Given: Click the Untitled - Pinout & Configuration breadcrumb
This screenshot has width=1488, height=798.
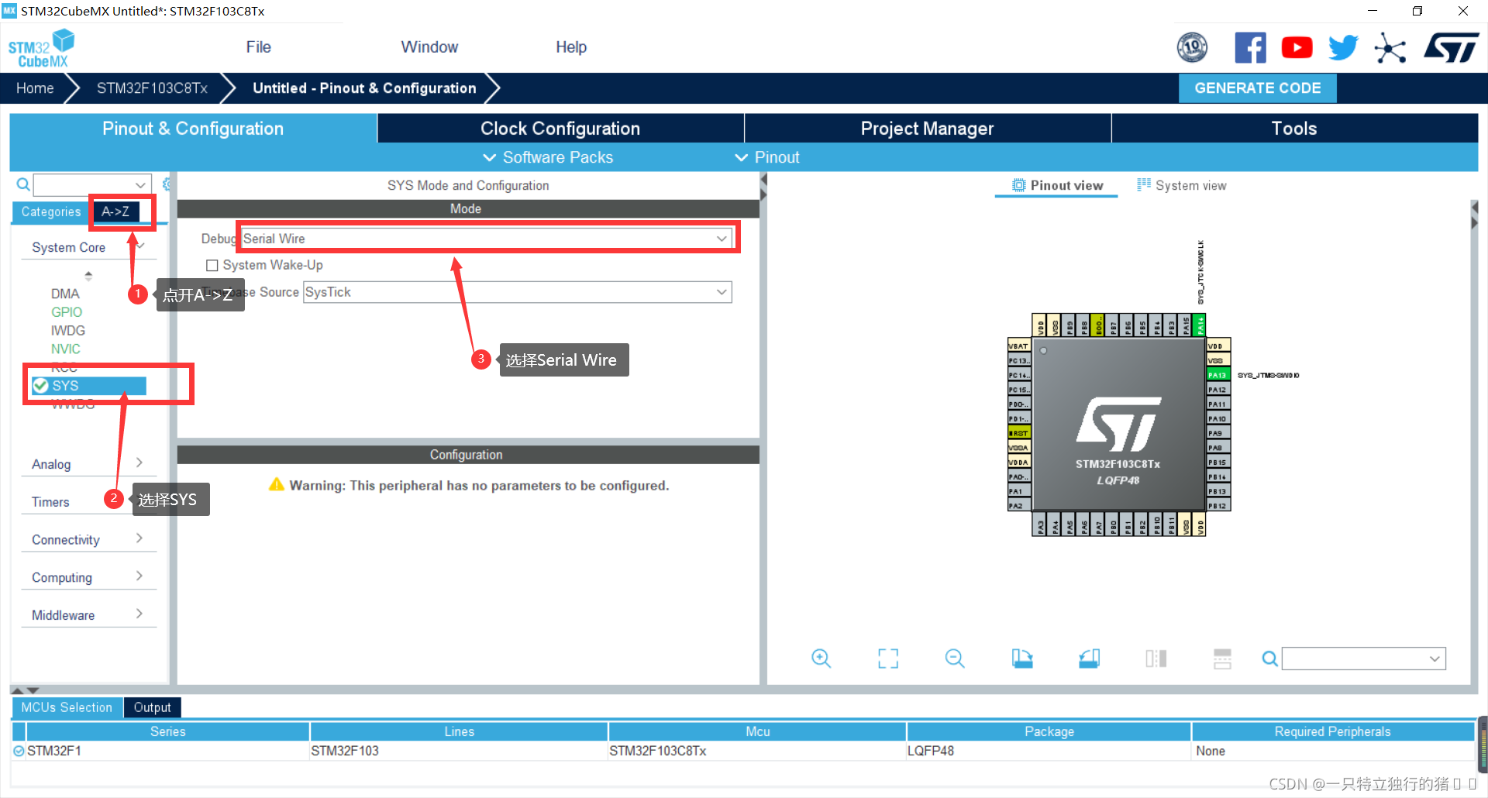Looking at the screenshot, I should [364, 88].
